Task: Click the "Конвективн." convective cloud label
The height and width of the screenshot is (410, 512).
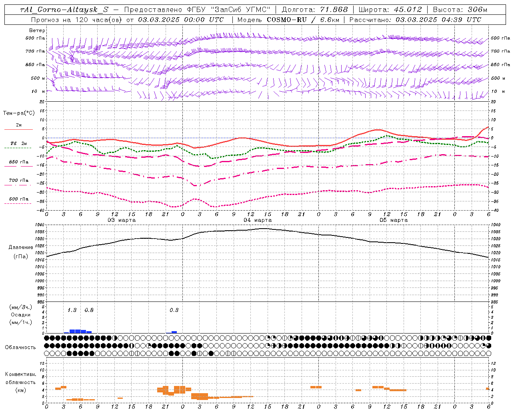Action: pos(20,374)
